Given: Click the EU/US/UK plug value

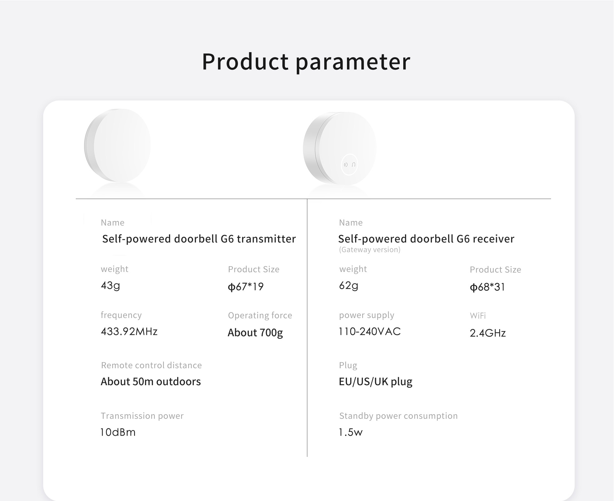Looking at the screenshot, I should coord(376,382).
